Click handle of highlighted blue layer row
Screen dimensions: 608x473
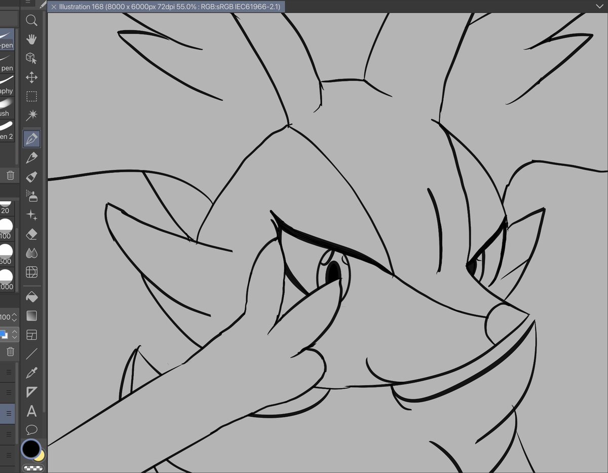(x=9, y=414)
